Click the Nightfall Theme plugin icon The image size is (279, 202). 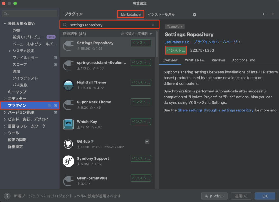[68, 85]
